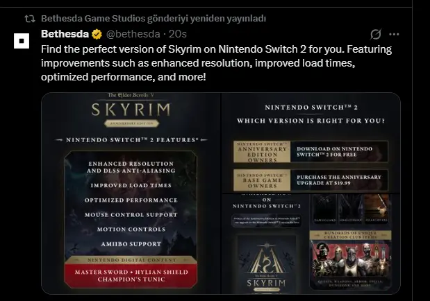Viewport: 430px width, 301px height.
Task: Click 'Download on Nintendo Switch 2 for free' panel
Action: 339,152
